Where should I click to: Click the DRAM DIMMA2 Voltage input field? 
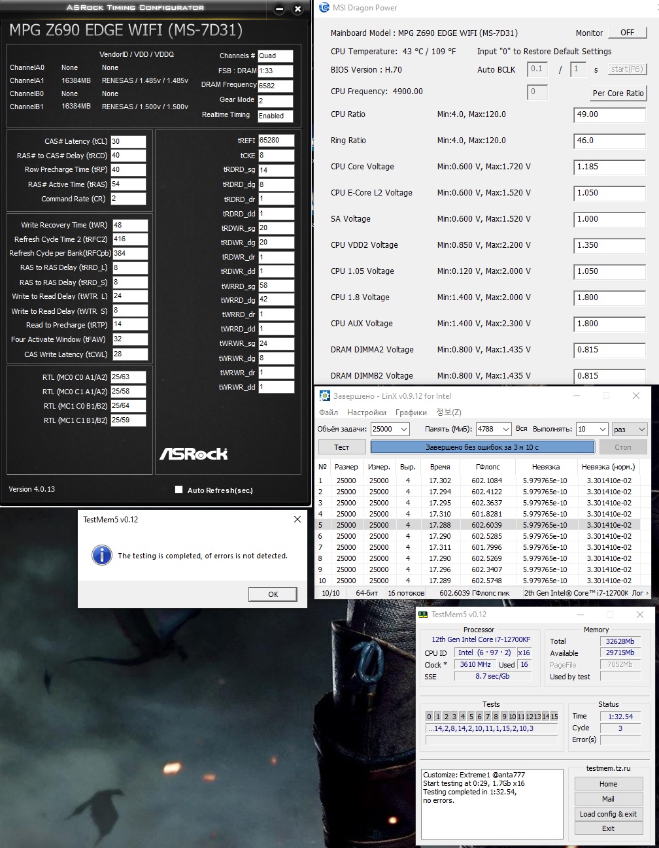(609, 350)
